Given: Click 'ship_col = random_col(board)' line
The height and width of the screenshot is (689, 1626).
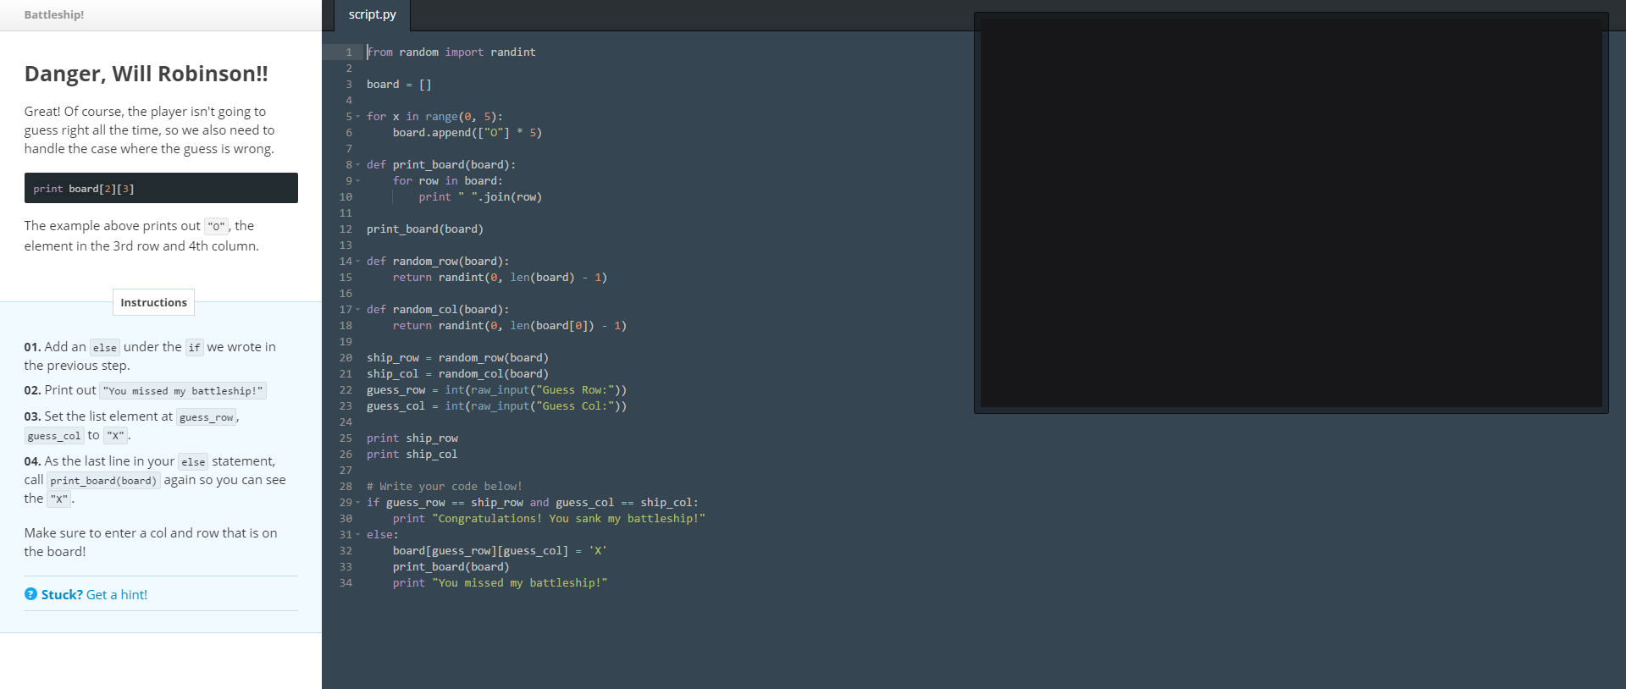Looking at the screenshot, I should (457, 374).
